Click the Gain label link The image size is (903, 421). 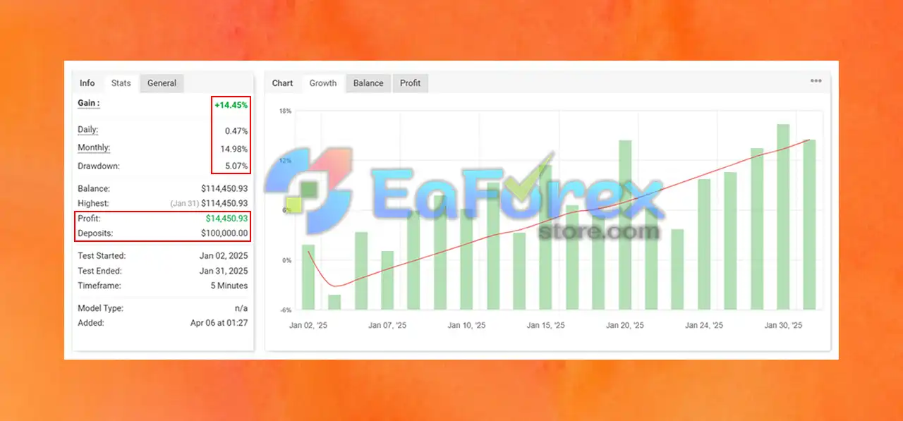point(88,103)
